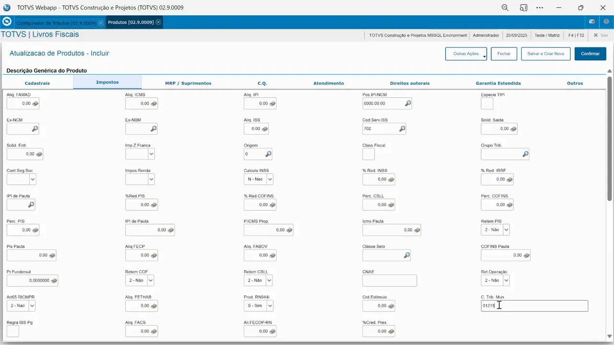Click the calculator icon beside Aliq. ICMS
Viewport: 614px width, 345px height.
[153, 103]
